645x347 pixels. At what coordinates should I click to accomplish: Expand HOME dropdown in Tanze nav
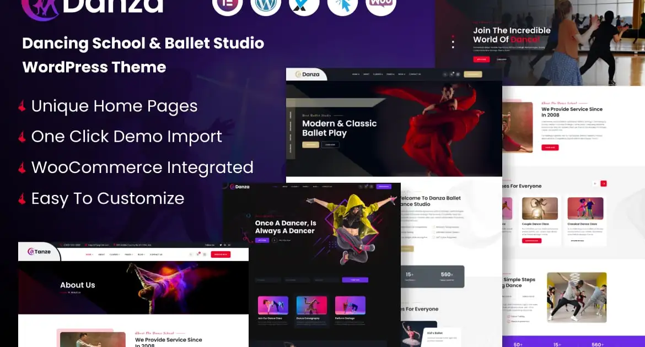pos(89,254)
